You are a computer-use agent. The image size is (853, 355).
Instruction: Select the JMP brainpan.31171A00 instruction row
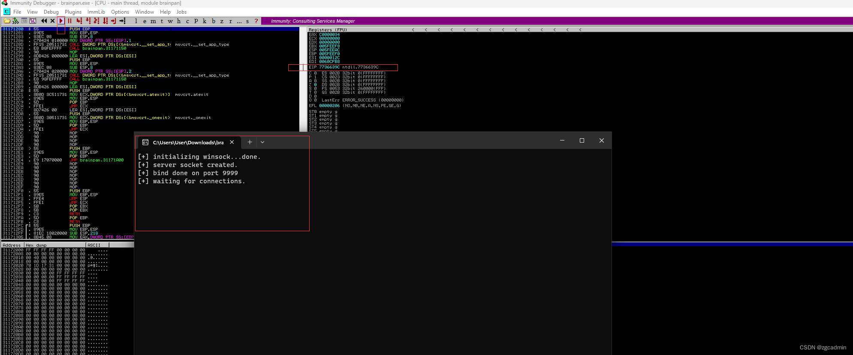point(69,160)
